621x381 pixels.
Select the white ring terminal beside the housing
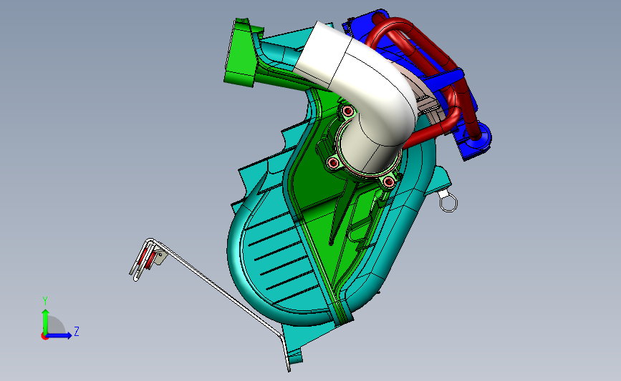pos(448,202)
